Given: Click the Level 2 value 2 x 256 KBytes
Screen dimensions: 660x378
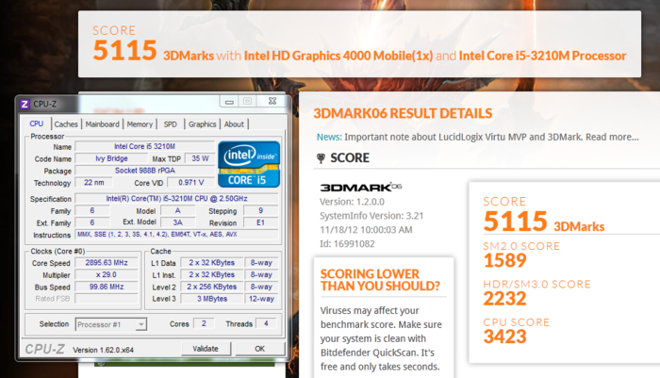Looking at the screenshot, I should click(212, 287).
